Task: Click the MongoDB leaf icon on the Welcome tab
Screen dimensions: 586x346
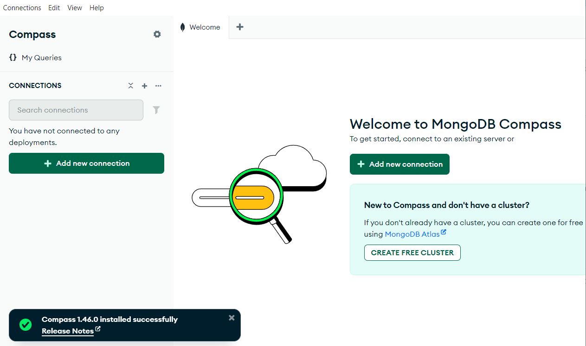Action: tap(182, 27)
